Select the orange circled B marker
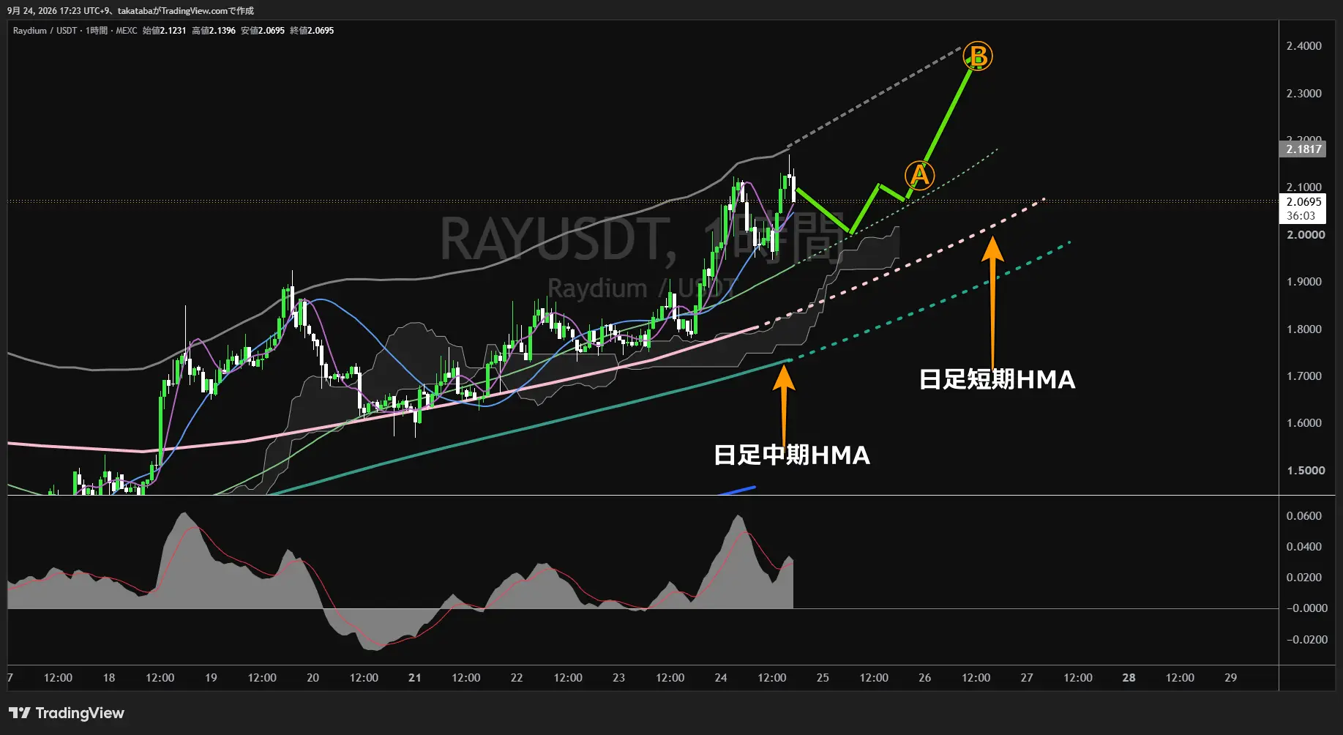The height and width of the screenshot is (735, 1343). (978, 56)
